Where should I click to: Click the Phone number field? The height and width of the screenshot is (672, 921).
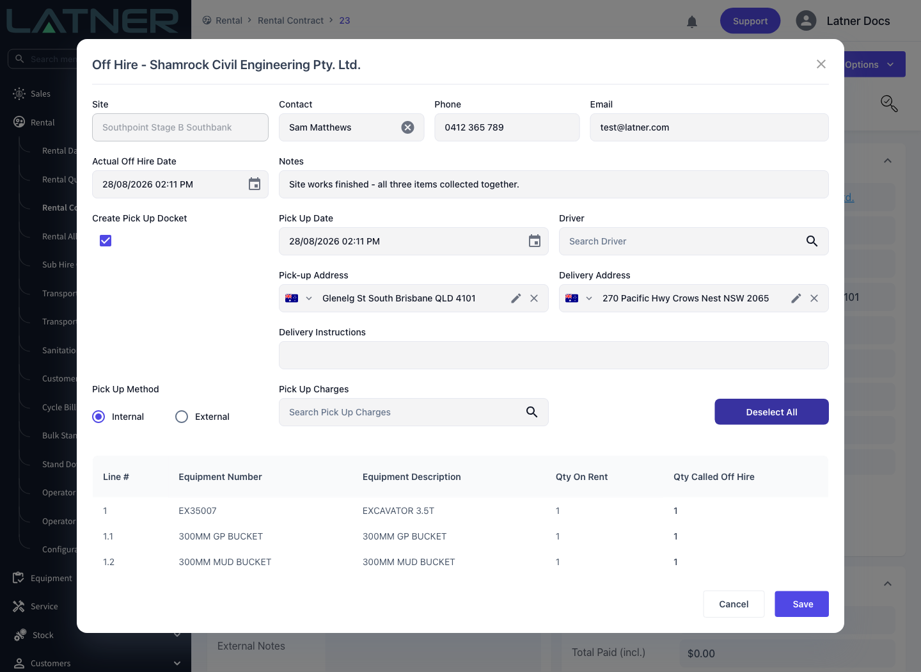click(x=507, y=127)
